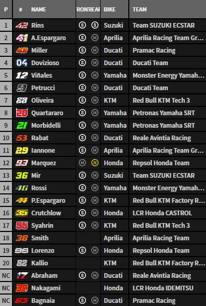Viewport: 206px width, 306px height.
Task: Click Lorenzo's medium rear tyre icon
Action: [95, 250]
